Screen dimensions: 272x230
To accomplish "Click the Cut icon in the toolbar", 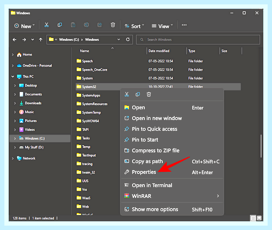I will tap(47, 25).
